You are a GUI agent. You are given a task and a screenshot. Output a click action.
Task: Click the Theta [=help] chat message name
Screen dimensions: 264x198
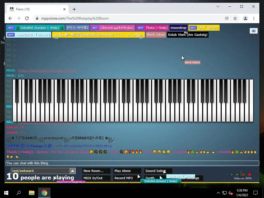[x=20, y=152]
